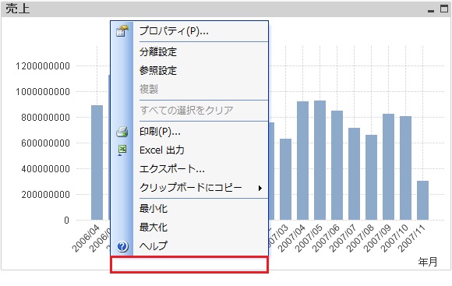Image resolution: width=452 pixels, height=286 pixels.
Task: Click the 2007/09 axis label
Action: click(x=377, y=238)
